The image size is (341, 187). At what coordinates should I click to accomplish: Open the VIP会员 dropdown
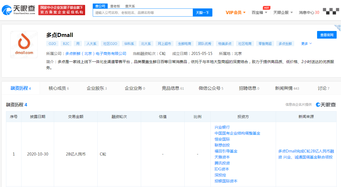click(235, 13)
